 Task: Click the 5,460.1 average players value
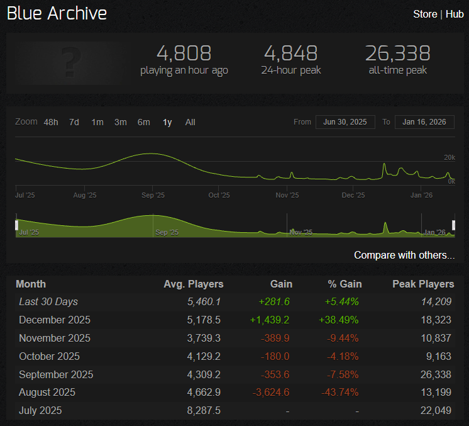coord(204,301)
